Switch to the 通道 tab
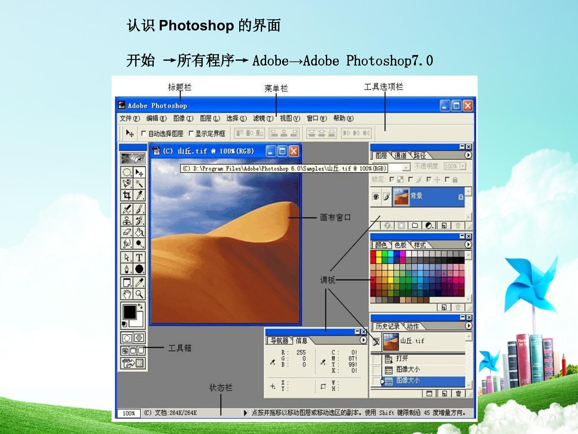The image size is (578, 434). click(x=400, y=156)
